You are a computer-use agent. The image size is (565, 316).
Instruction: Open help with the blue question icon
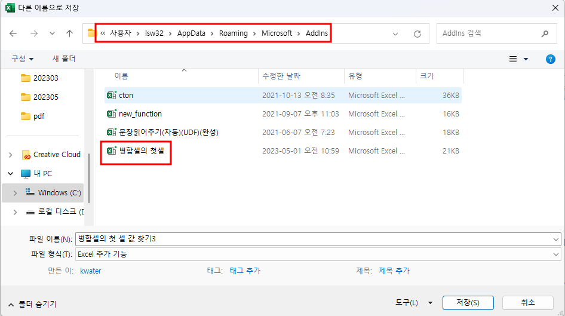click(550, 59)
